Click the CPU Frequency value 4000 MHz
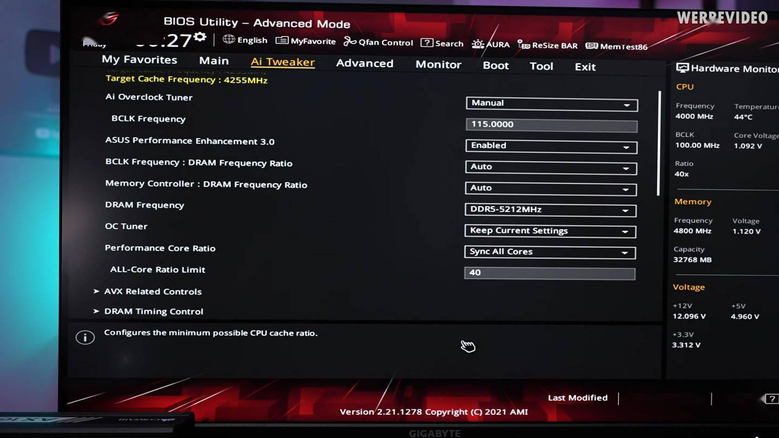Viewport: 779px width, 438px height. [x=694, y=116]
